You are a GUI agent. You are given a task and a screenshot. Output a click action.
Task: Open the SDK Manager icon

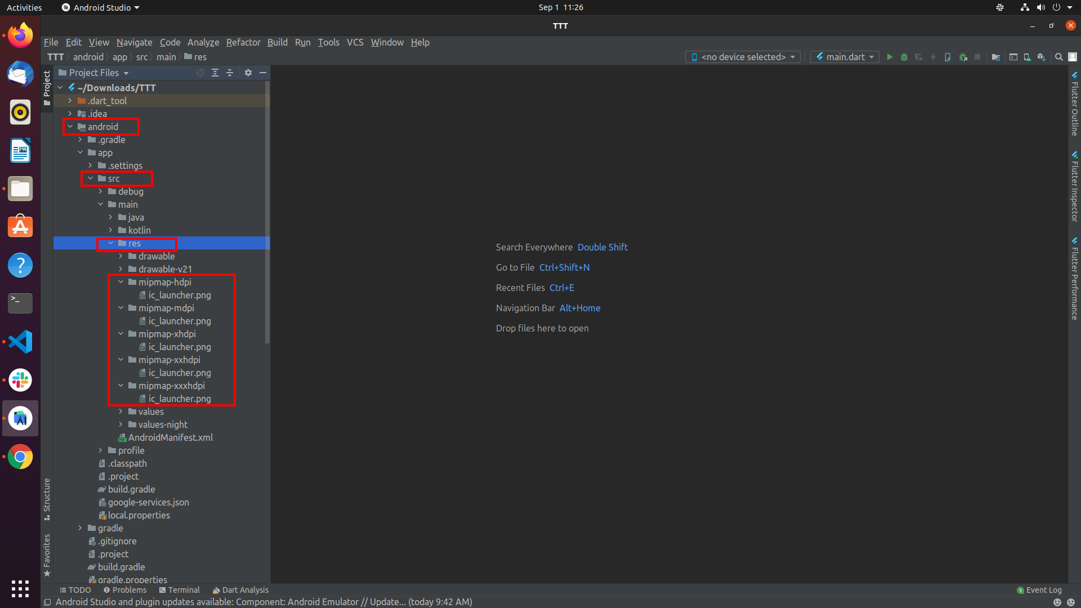1041,57
